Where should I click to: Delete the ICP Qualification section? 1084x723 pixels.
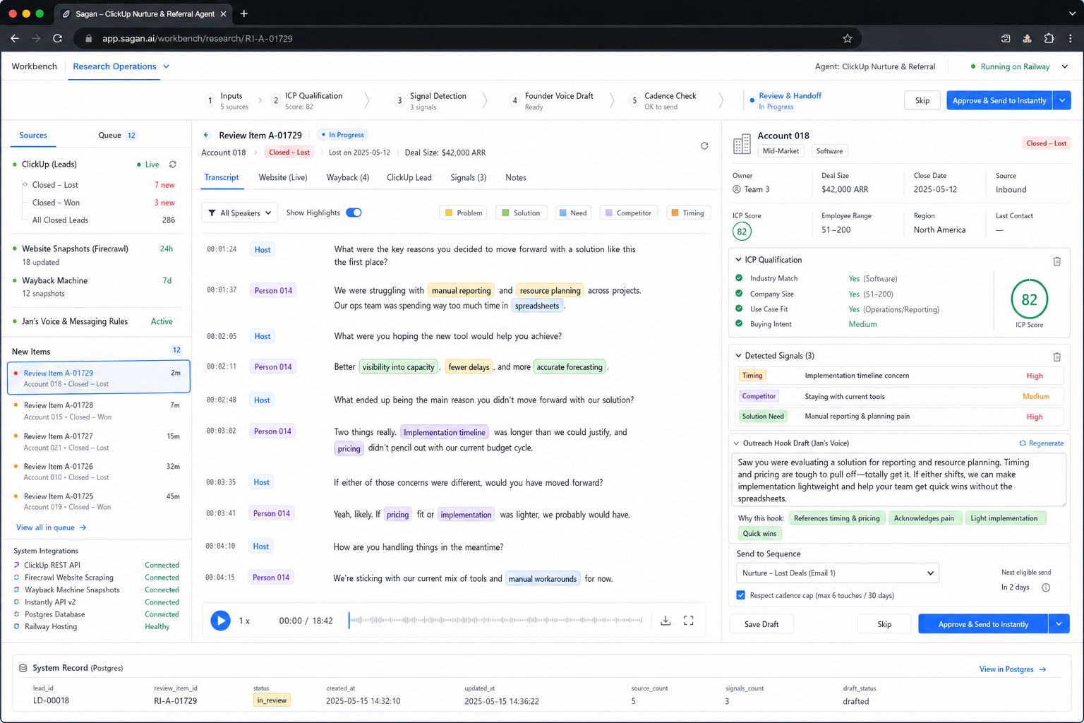click(1057, 261)
